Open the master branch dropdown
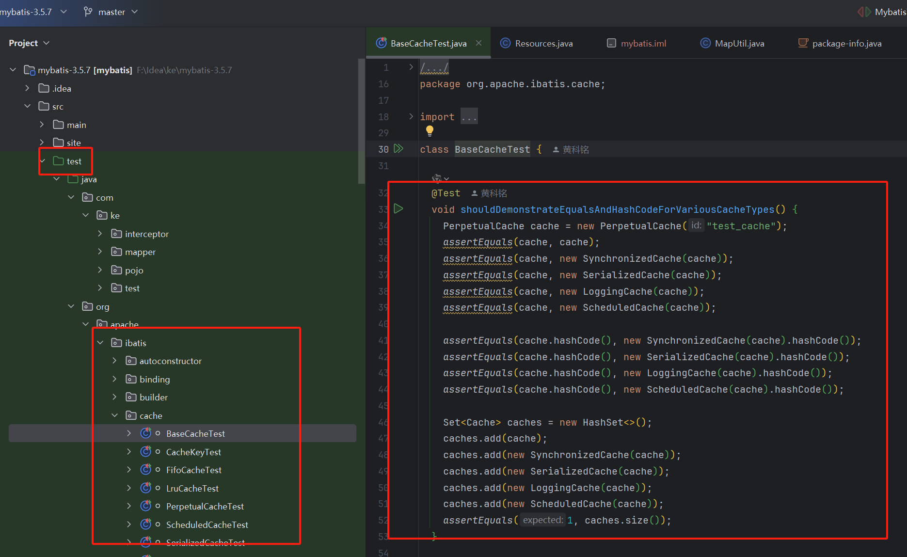 point(118,12)
